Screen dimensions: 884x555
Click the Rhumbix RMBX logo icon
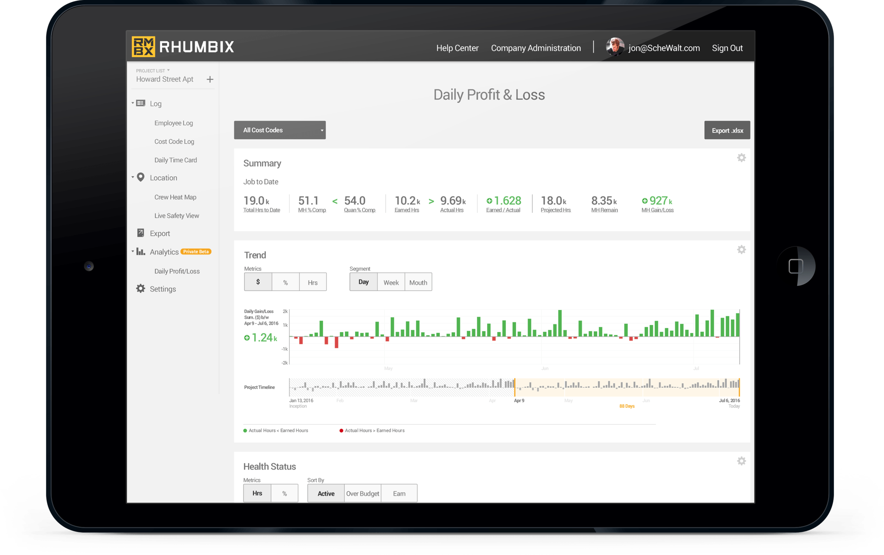coord(143,47)
